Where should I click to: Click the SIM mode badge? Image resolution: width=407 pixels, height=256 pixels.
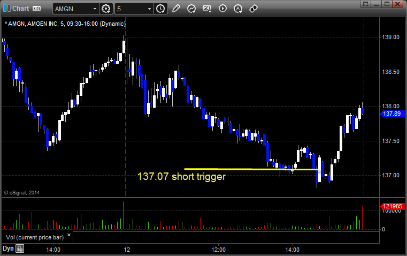(x=36, y=9)
